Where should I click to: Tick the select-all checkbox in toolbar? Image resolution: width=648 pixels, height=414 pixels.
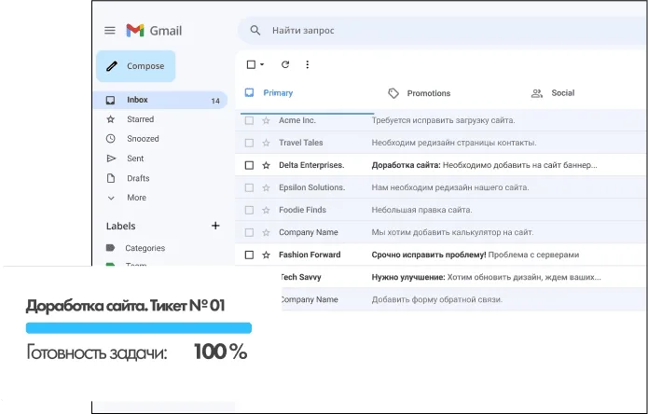(251, 64)
